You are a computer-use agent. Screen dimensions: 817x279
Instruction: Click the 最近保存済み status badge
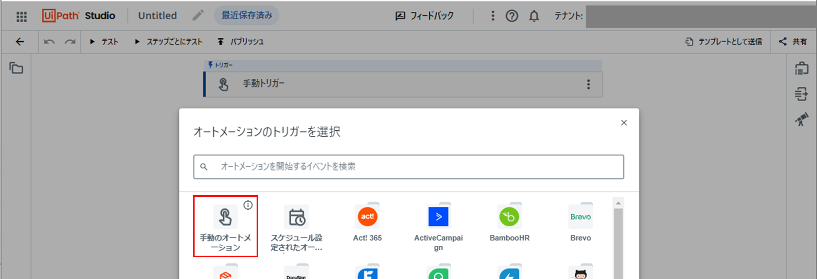pos(247,15)
